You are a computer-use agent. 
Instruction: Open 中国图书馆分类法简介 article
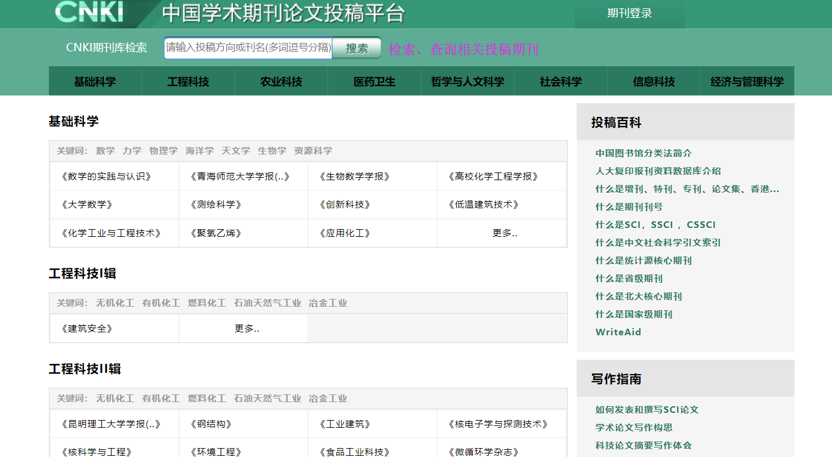coord(644,153)
